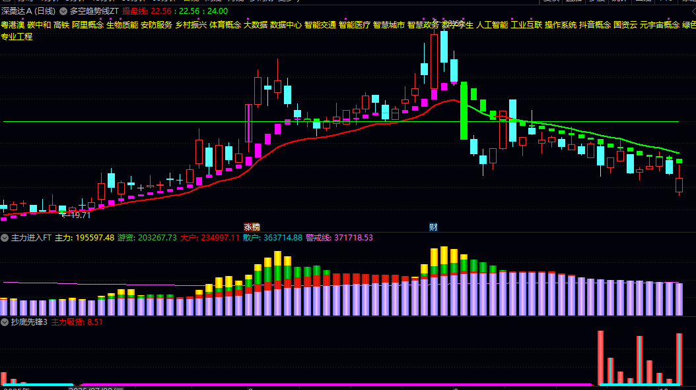Open the 抄底先锋3 indicator dropdown arrow
Screen dimensions: 696x390
pos(5,322)
